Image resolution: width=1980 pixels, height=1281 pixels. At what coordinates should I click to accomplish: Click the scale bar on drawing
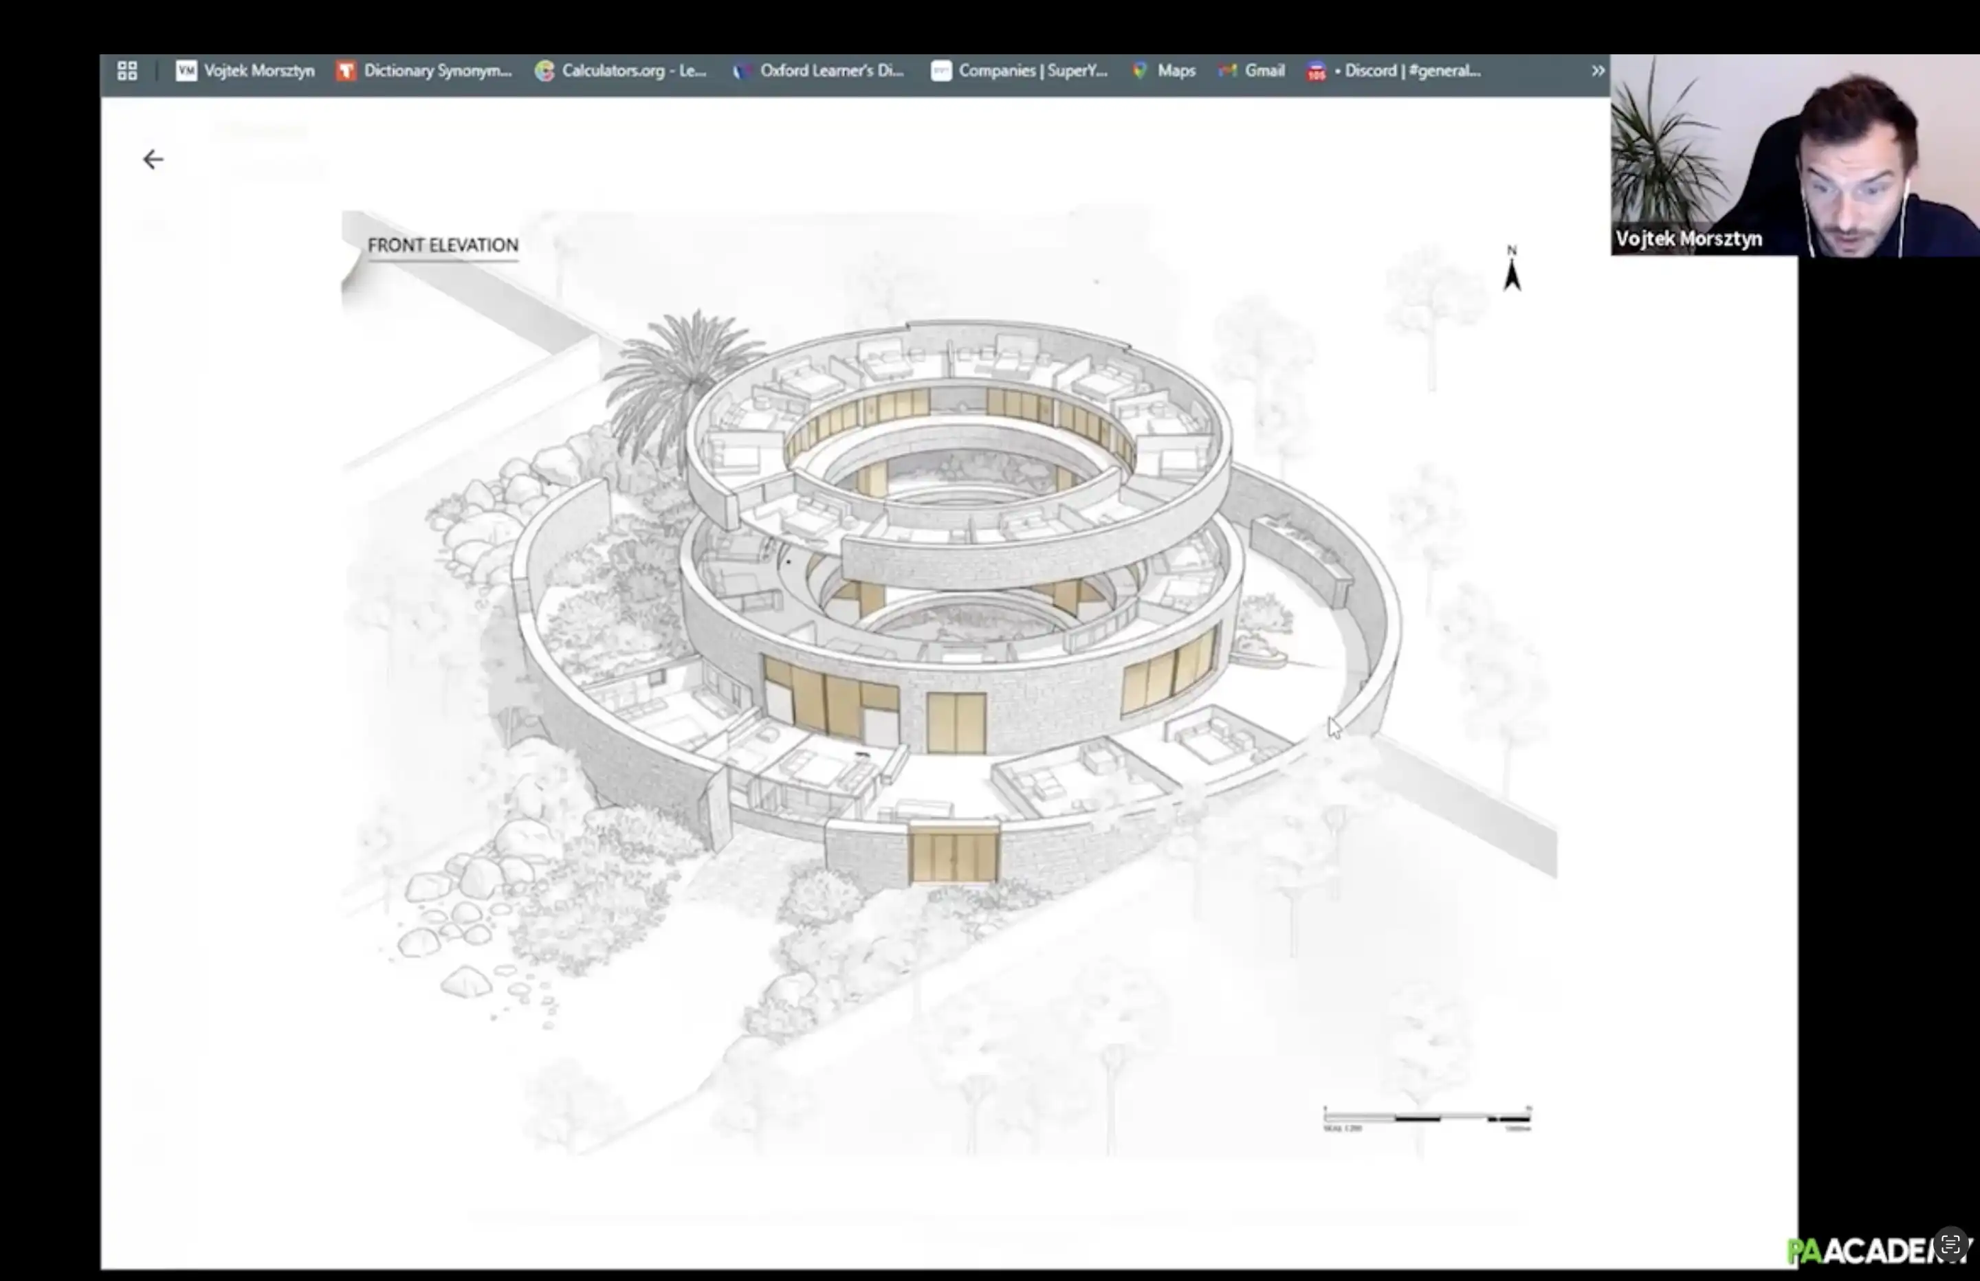[1427, 1119]
